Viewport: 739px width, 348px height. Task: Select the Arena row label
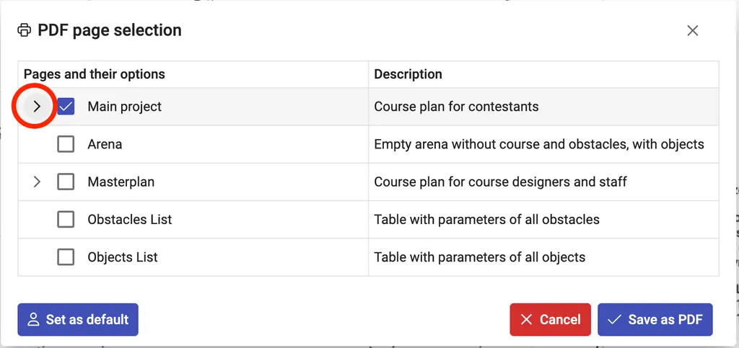tap(105, 144)
